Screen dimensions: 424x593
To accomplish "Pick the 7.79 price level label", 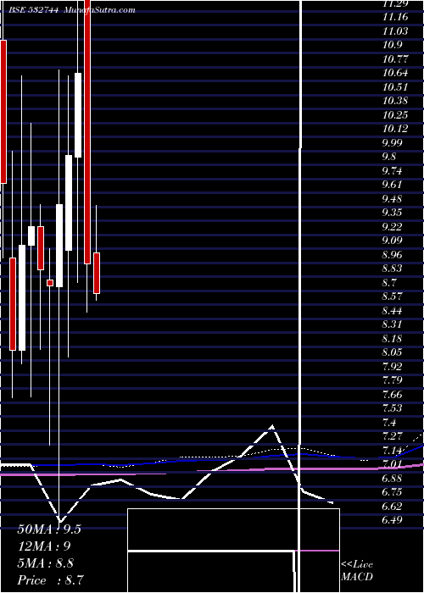I will pos(393,380).
